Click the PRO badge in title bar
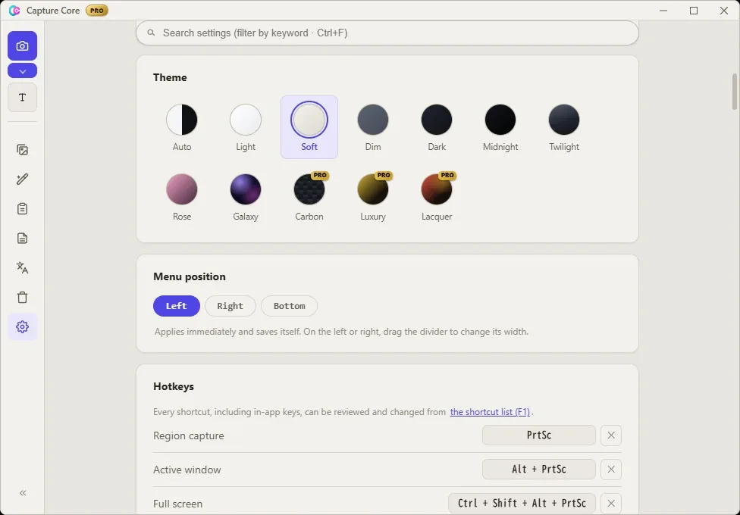Viewport: 740px width, 515px height. pos(97,11)
